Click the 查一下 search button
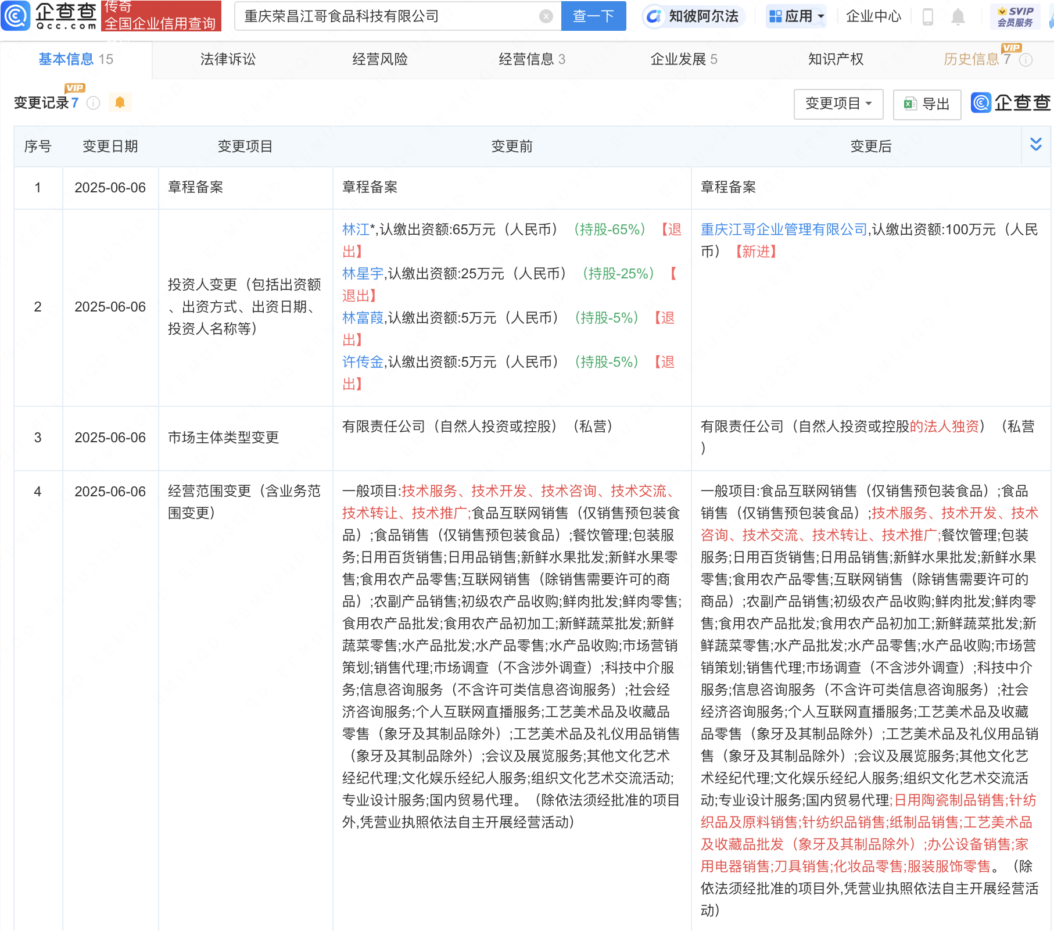1054x931 pixels. (593, 16)
